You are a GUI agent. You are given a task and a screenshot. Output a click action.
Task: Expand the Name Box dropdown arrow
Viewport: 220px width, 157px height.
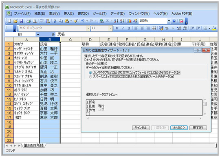38,34
